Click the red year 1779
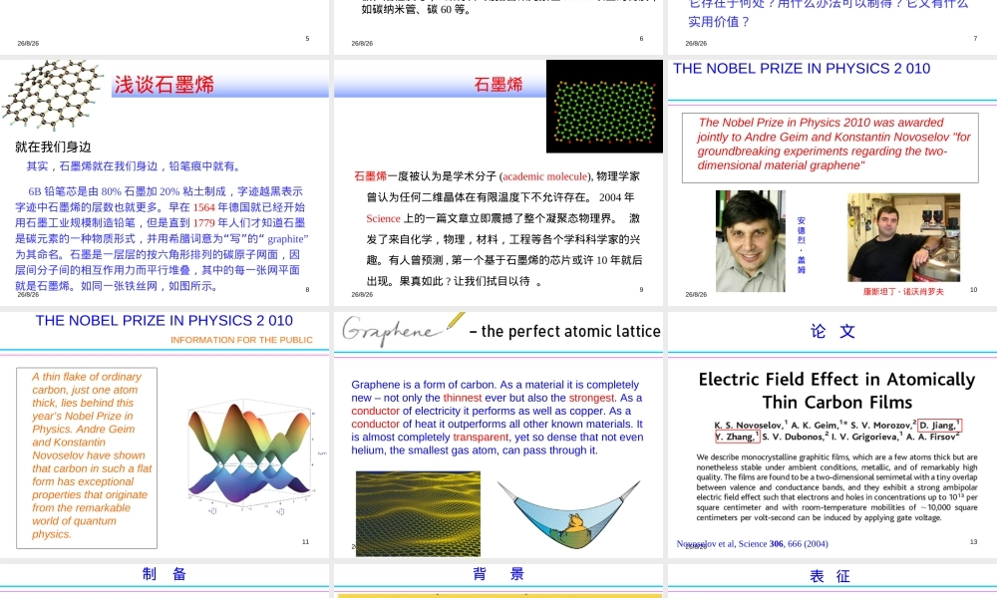The height and width of the screenshot is (598, 997). [x=204, y=223]
